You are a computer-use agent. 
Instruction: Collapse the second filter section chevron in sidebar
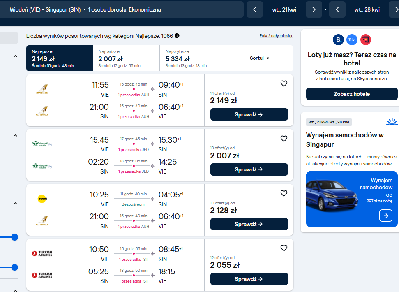coord(16,135)
